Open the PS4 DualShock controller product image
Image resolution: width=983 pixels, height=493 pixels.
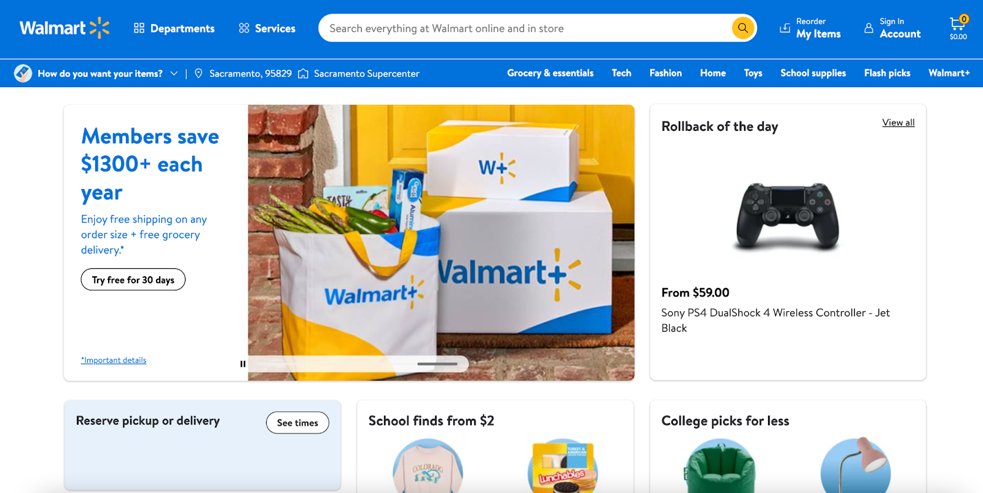point(788,216)
